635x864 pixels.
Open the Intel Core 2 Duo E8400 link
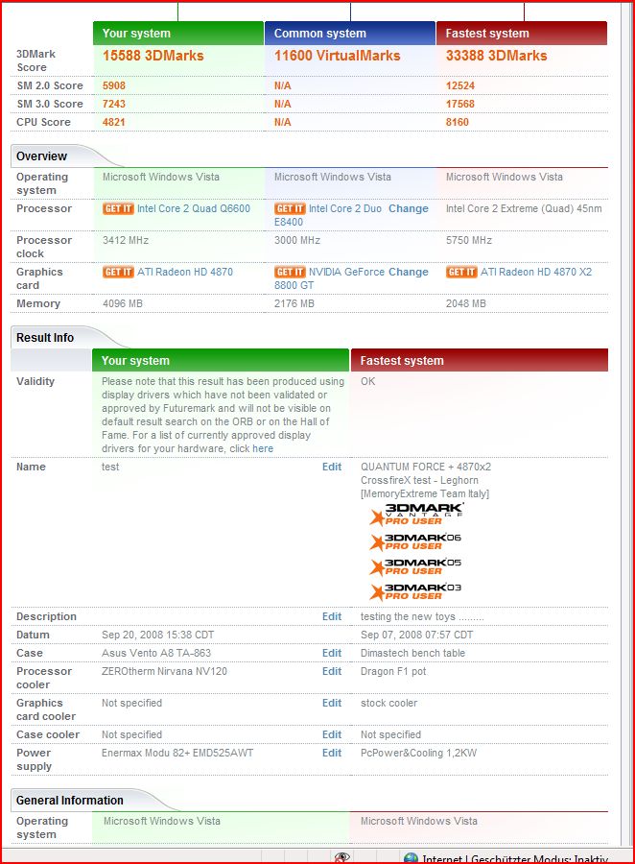[x=345, y=209]
